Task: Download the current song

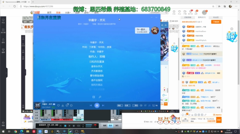Action: click(x=63, y=105)
